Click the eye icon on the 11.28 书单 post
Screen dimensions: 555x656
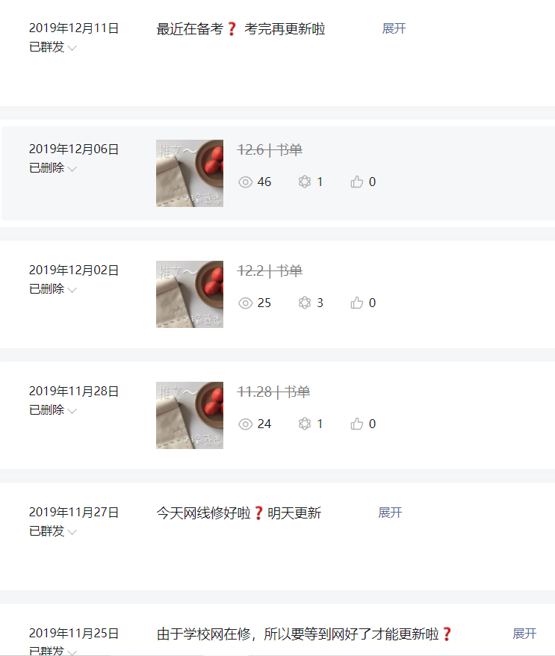pos(246,424)
